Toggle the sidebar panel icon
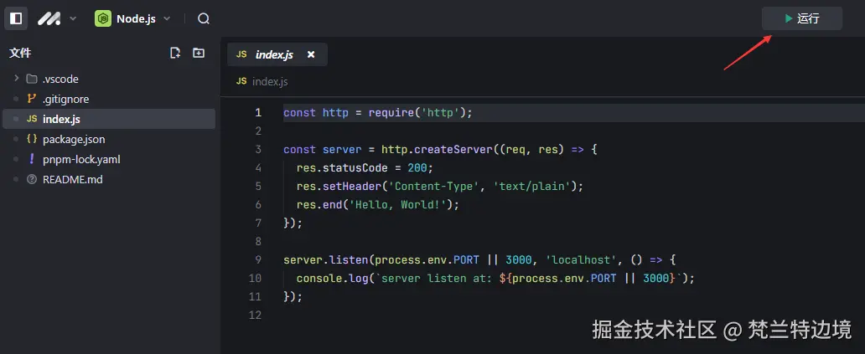This screenshot has height=354, width=865. [16, 18]
